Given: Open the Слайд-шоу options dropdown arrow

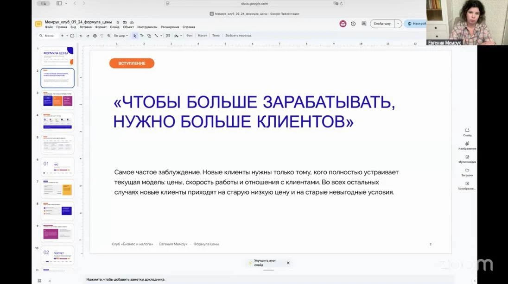Looking at the screenshot, I should tap(398, 24).
